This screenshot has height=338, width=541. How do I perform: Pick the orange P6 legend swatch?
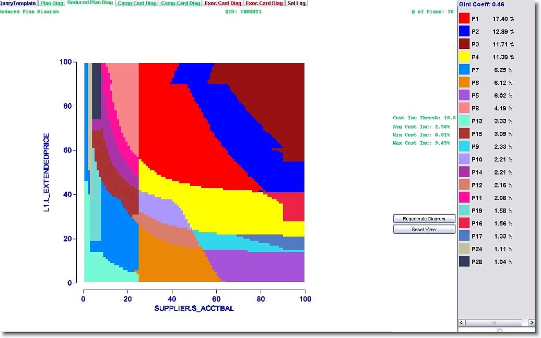tap(464, 83)
